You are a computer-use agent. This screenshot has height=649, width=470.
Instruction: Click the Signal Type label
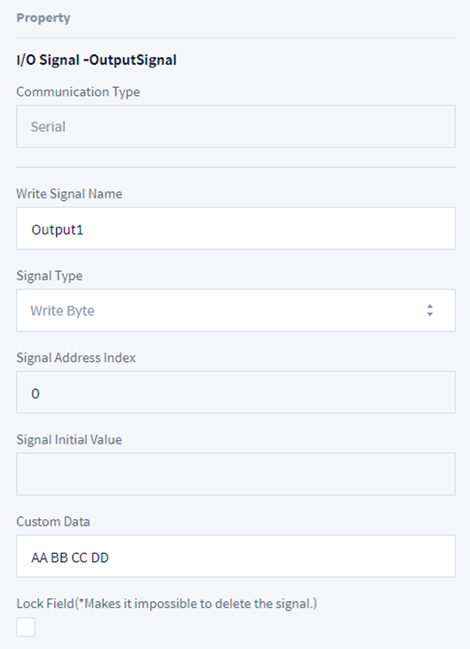(49, 276)
